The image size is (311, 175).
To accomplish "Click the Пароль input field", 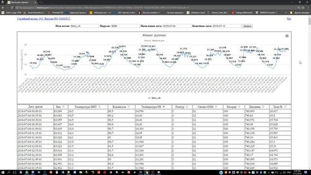I will pos(125,26).
